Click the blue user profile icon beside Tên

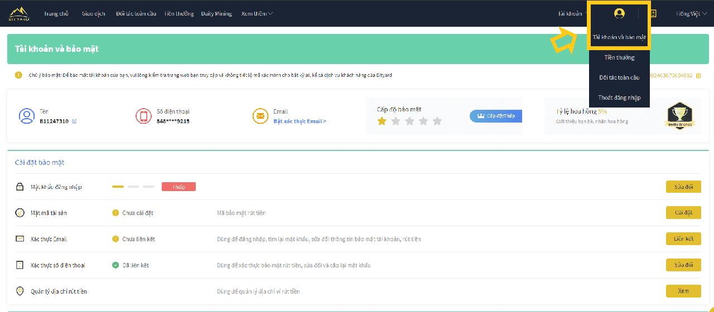pyautogui.click(x=27, y=116)
